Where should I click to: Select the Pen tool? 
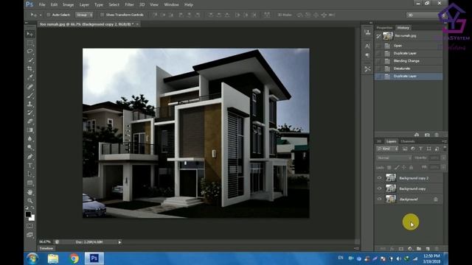tap(29, 157)
